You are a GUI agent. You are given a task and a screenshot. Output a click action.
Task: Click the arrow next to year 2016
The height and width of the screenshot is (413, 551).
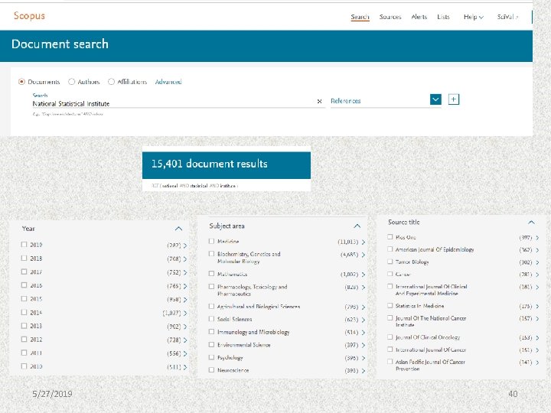point(185,286)
